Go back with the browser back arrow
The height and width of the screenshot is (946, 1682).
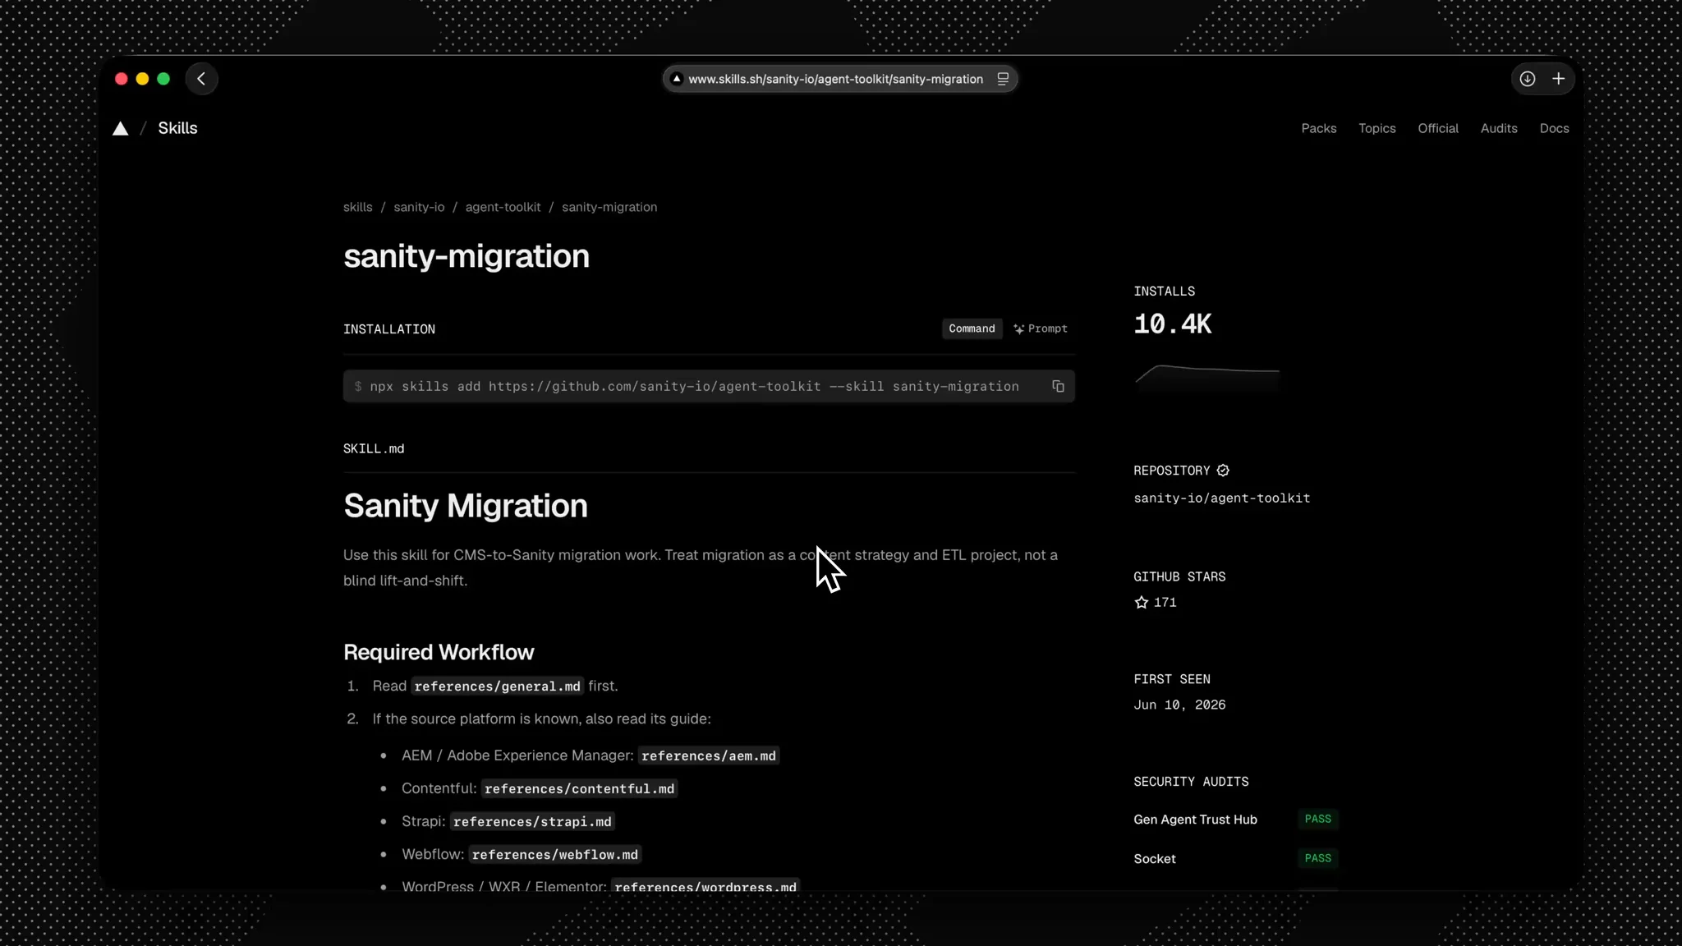(x=201, y=79)
